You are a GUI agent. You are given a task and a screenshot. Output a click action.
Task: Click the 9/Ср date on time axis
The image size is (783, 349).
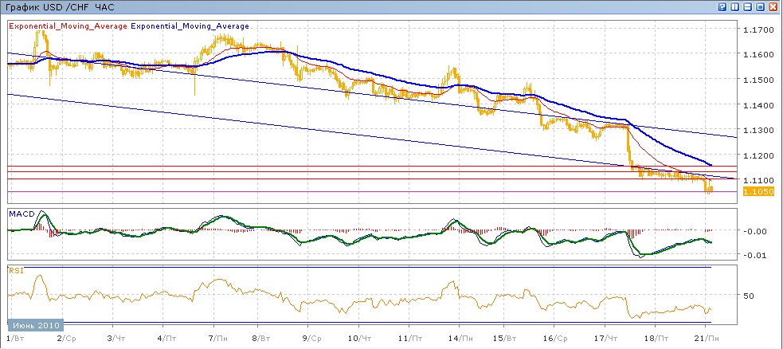[x=311, y=339]
